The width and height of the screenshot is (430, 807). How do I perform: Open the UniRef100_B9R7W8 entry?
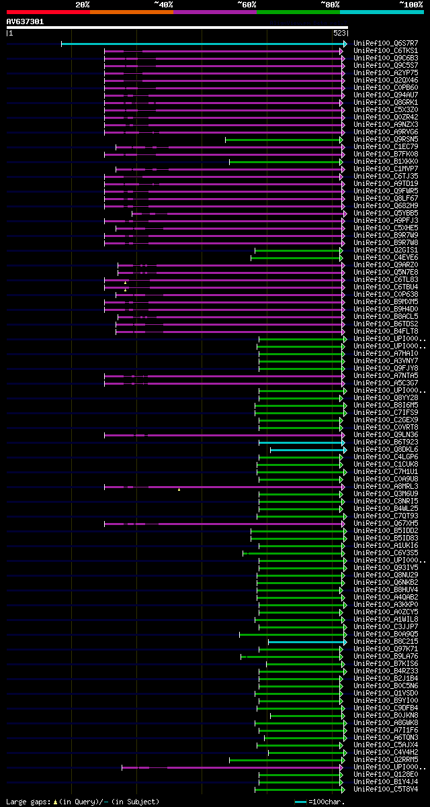coord(386,243)
